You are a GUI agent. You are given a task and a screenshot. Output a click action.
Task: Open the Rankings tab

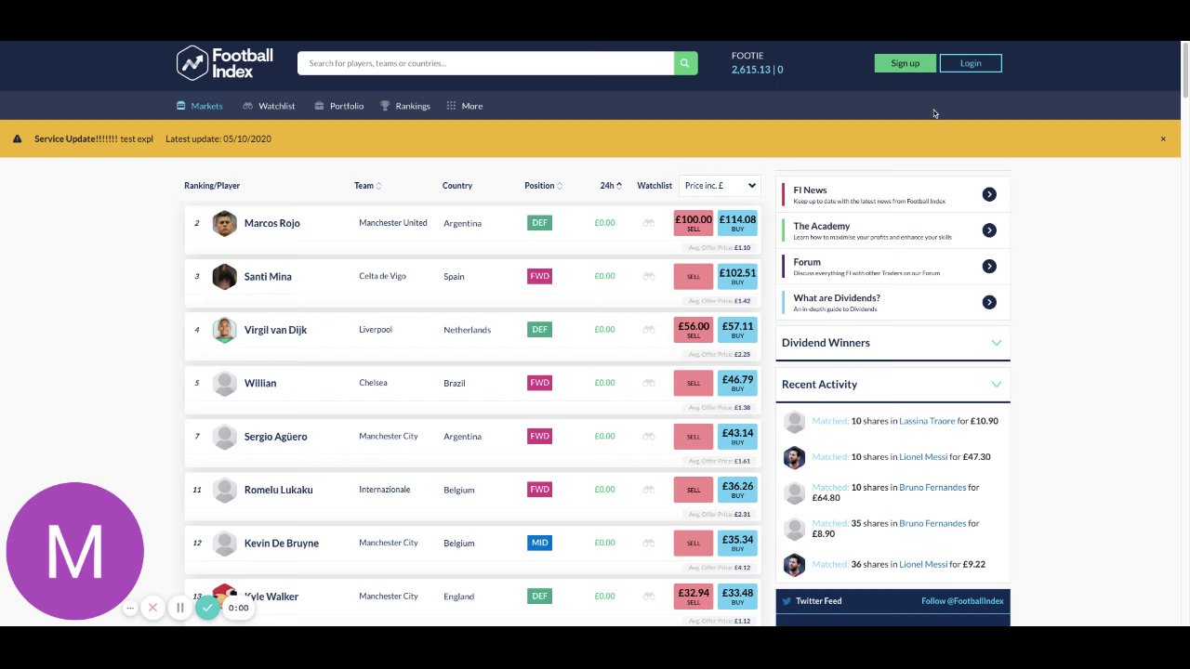coord(405,106)
